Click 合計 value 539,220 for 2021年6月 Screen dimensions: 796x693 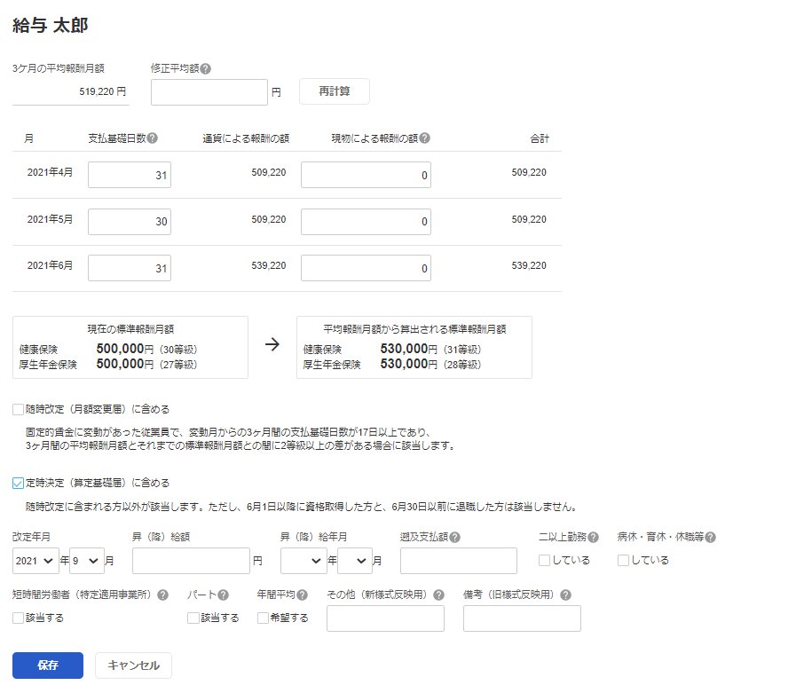(x=529, y=265)
